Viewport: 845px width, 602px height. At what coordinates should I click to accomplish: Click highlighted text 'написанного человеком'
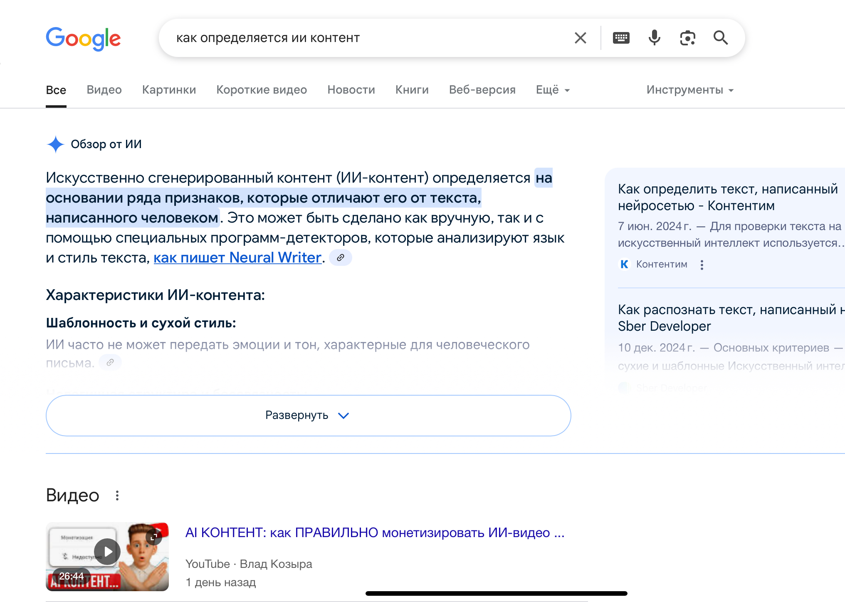click(x=132, y=218)
